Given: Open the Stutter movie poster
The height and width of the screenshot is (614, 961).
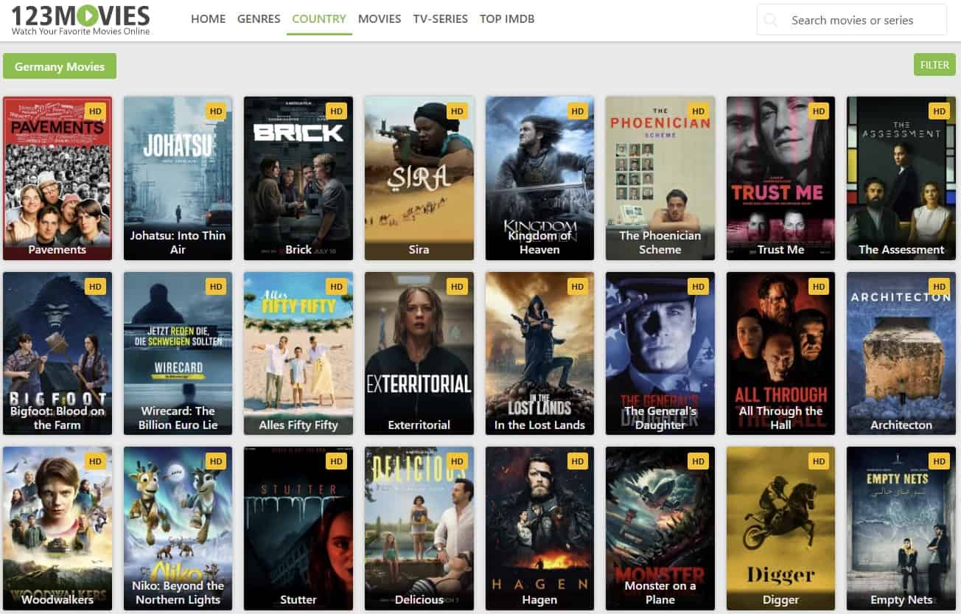Looking at the screenshot, I should [298, 528].
